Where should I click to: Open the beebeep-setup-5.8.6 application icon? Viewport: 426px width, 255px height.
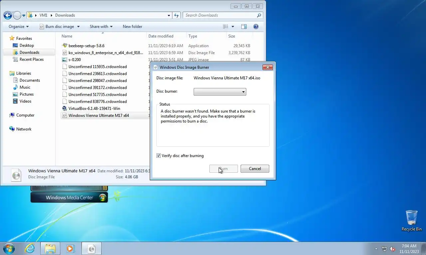[x=65, y=46]
